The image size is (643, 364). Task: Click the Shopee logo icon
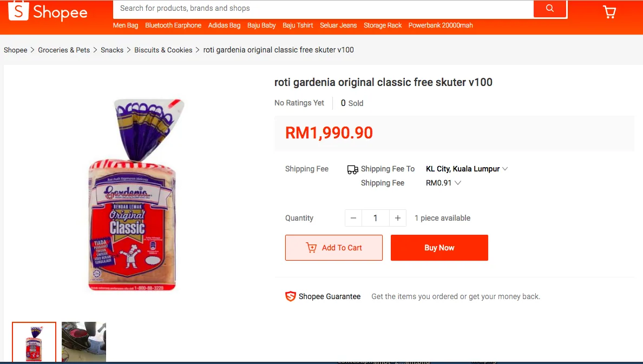(x=18, y=10)
